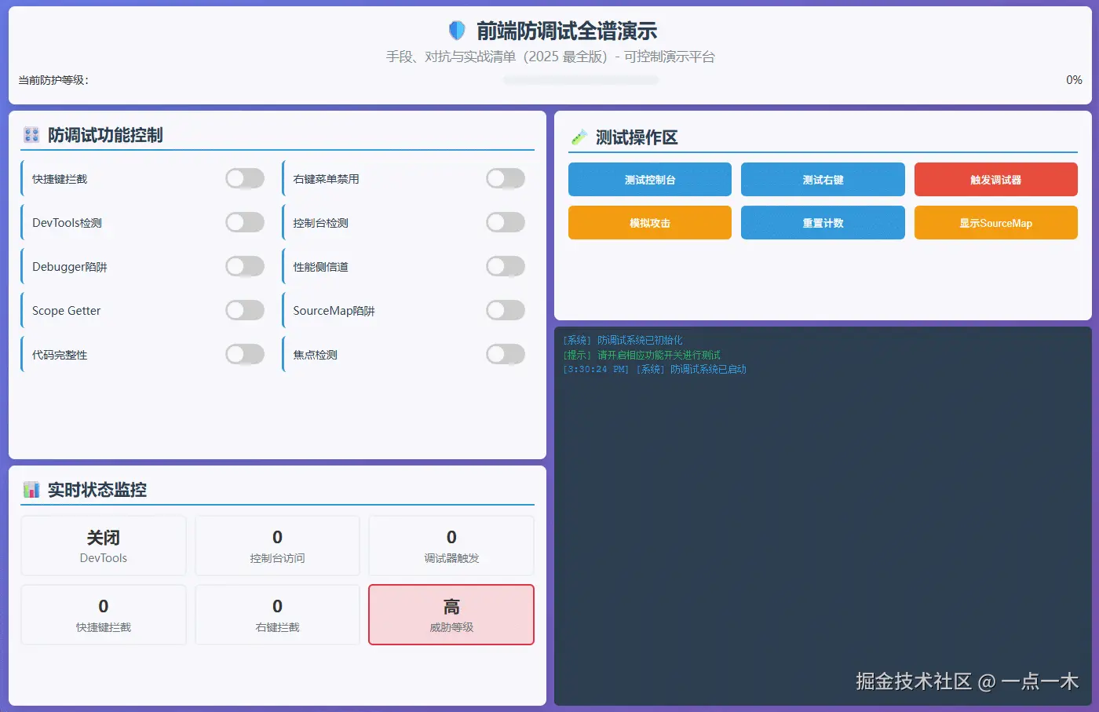Enable the Debugger陷阱 toggle
1099x712 pixels.
point(244,266)
